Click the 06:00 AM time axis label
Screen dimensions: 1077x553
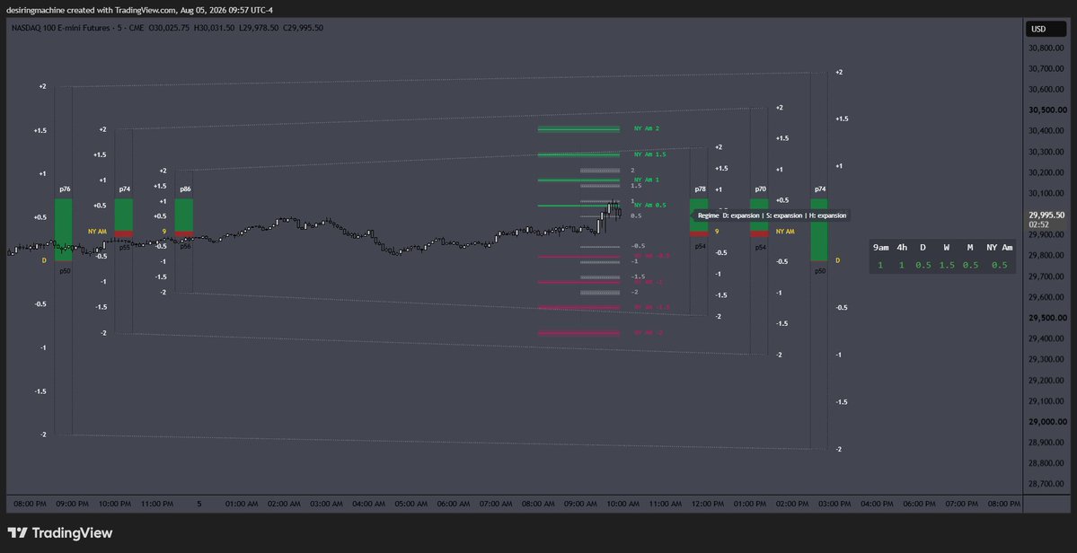(x=454, y=504)
